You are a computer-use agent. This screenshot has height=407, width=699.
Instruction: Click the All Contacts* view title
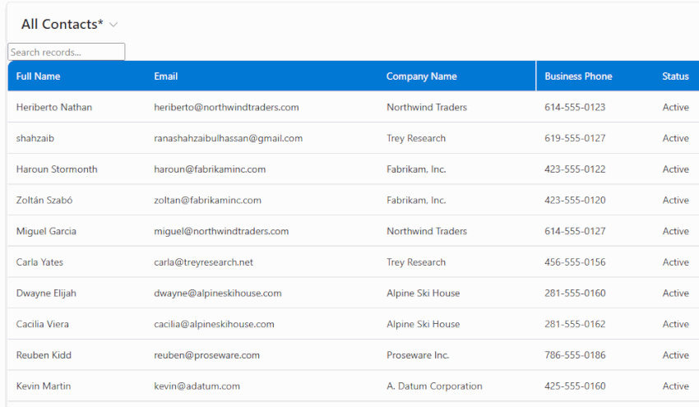[62, 24]
